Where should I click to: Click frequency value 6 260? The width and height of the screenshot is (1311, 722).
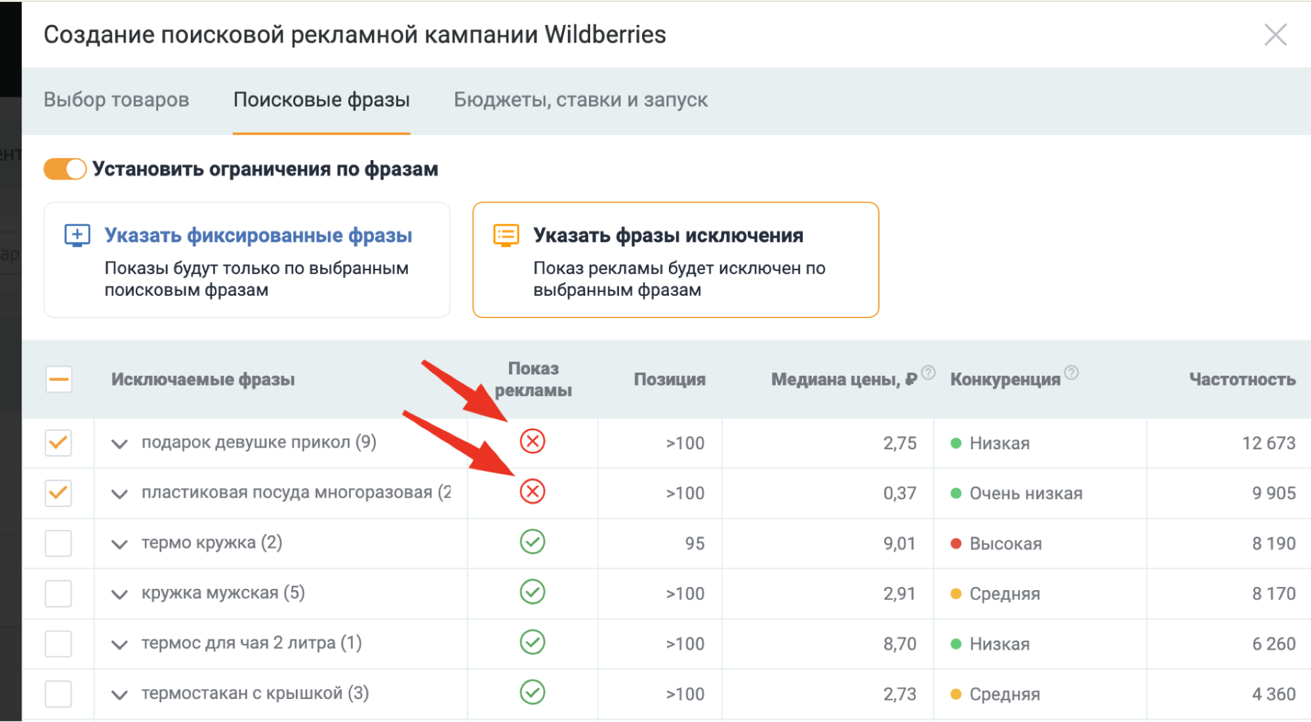click(1274, 644)
